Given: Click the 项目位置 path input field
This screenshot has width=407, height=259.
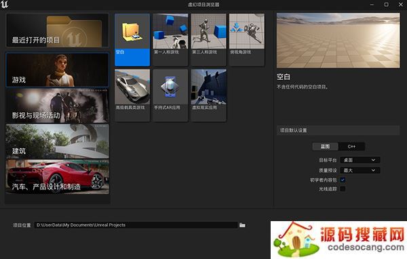Looking at the screenshot, I should click(x=136, y=225).
